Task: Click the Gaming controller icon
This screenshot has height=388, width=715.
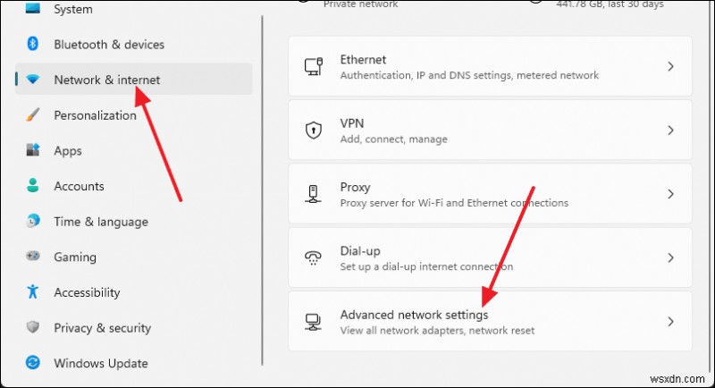Action: pyautogui.click(x=33, y=257)
